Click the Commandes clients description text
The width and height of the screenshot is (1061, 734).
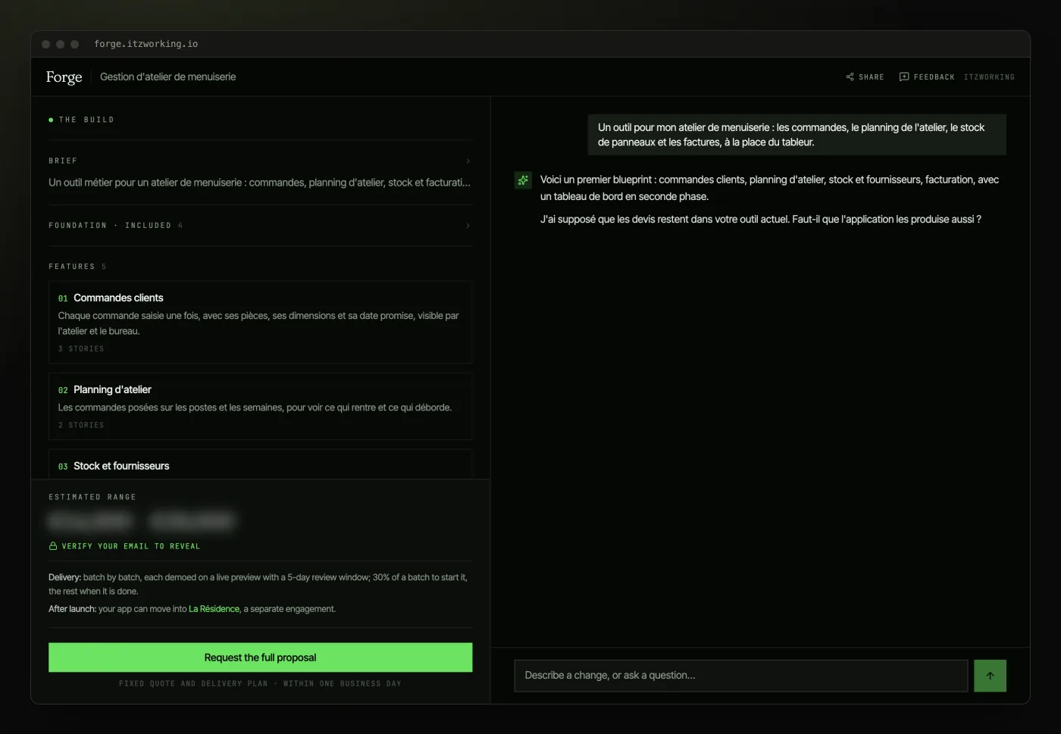click(258, 323)
